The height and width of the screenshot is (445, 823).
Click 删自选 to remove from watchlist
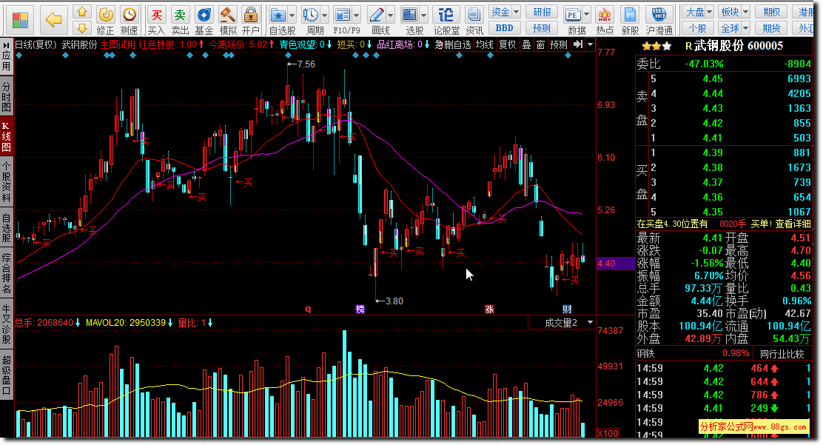pos(457,44)
